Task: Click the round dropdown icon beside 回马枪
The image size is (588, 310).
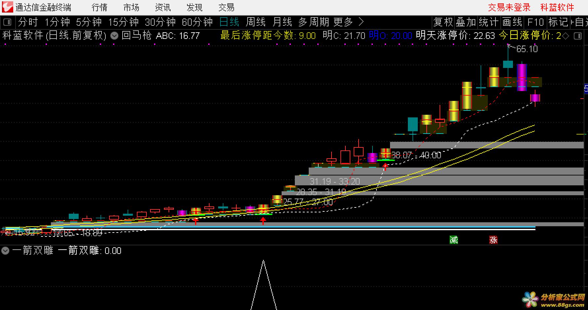Action: point(114,36)
